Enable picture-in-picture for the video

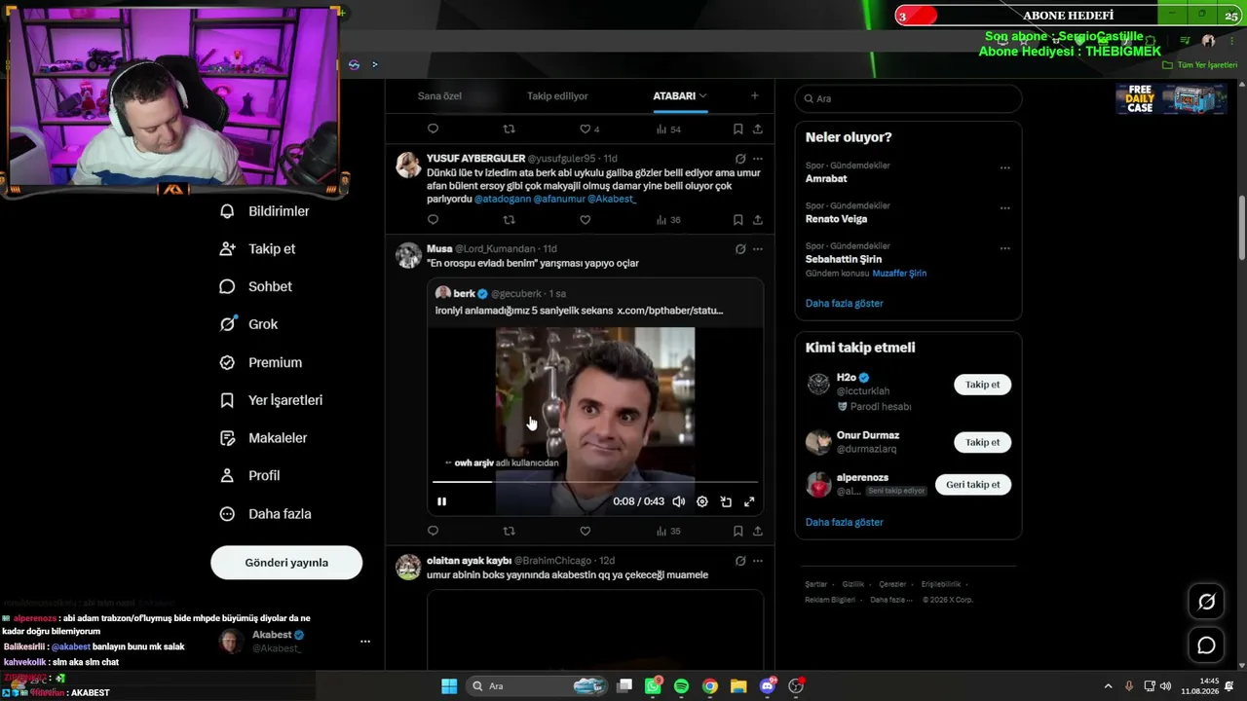pyautogui.click(x=726, y=501)
